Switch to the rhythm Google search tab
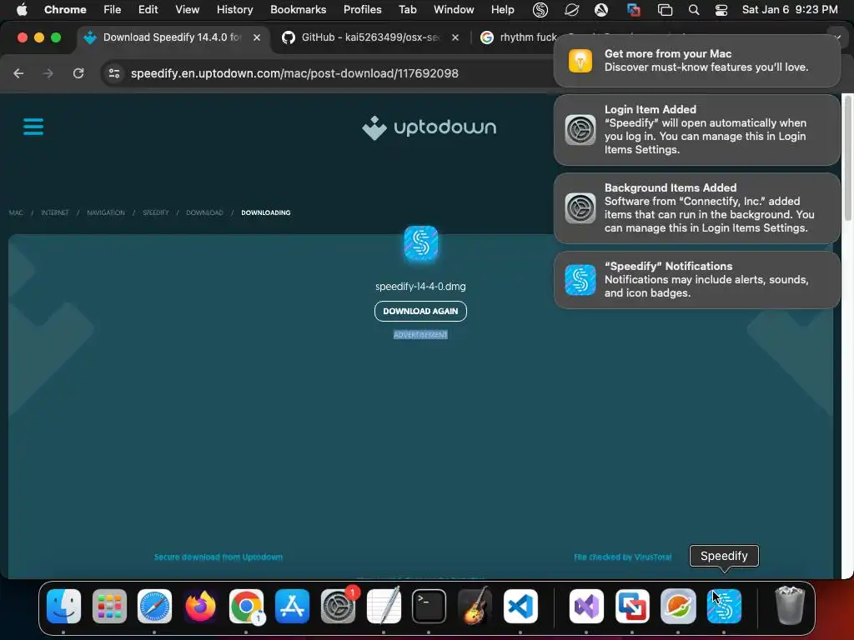Viewport: 854px width, 640px height. click(517, 37)
